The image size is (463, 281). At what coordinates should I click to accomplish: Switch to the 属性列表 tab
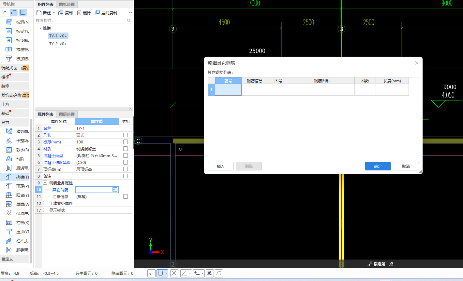[x=46, y=114]
